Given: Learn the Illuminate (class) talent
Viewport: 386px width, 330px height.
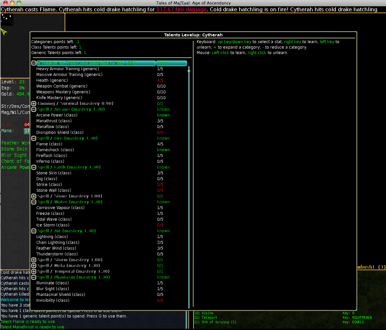Looking at the screenshot, I should pyautogui.click(x=112, y=283).
